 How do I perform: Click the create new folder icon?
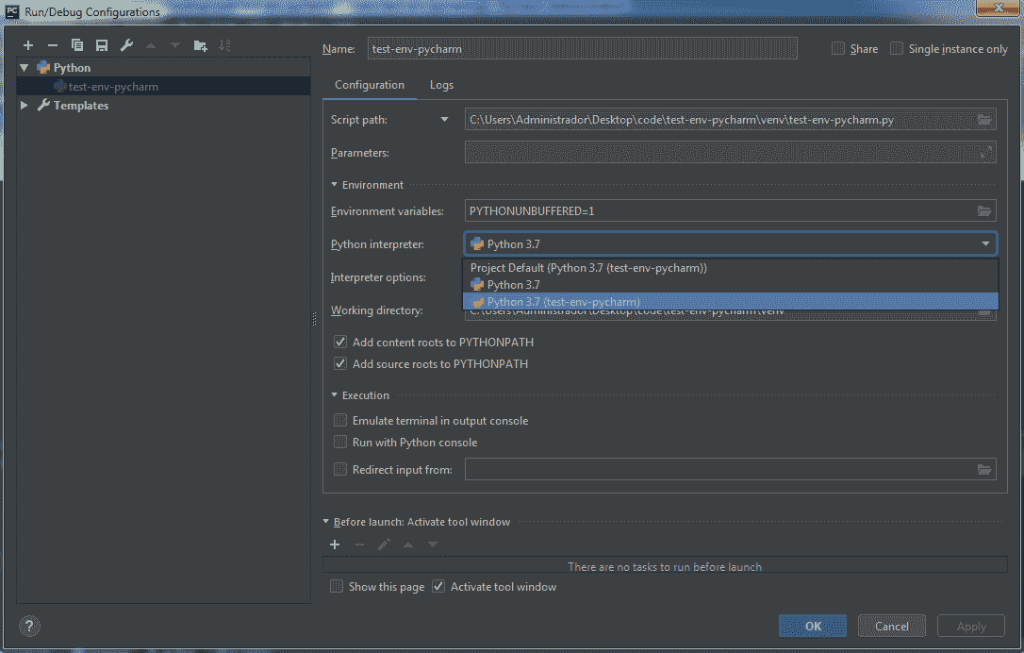pos(200,45)
